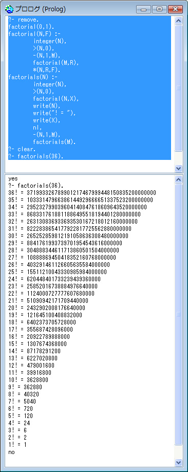Click the '7! = 5040' line

23,402
